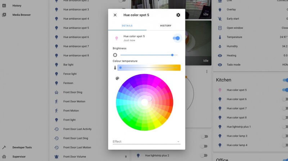Toggle Hue lightstrip plus 1 switch
This screenshot has height=161, width=288.
[285, 127]
